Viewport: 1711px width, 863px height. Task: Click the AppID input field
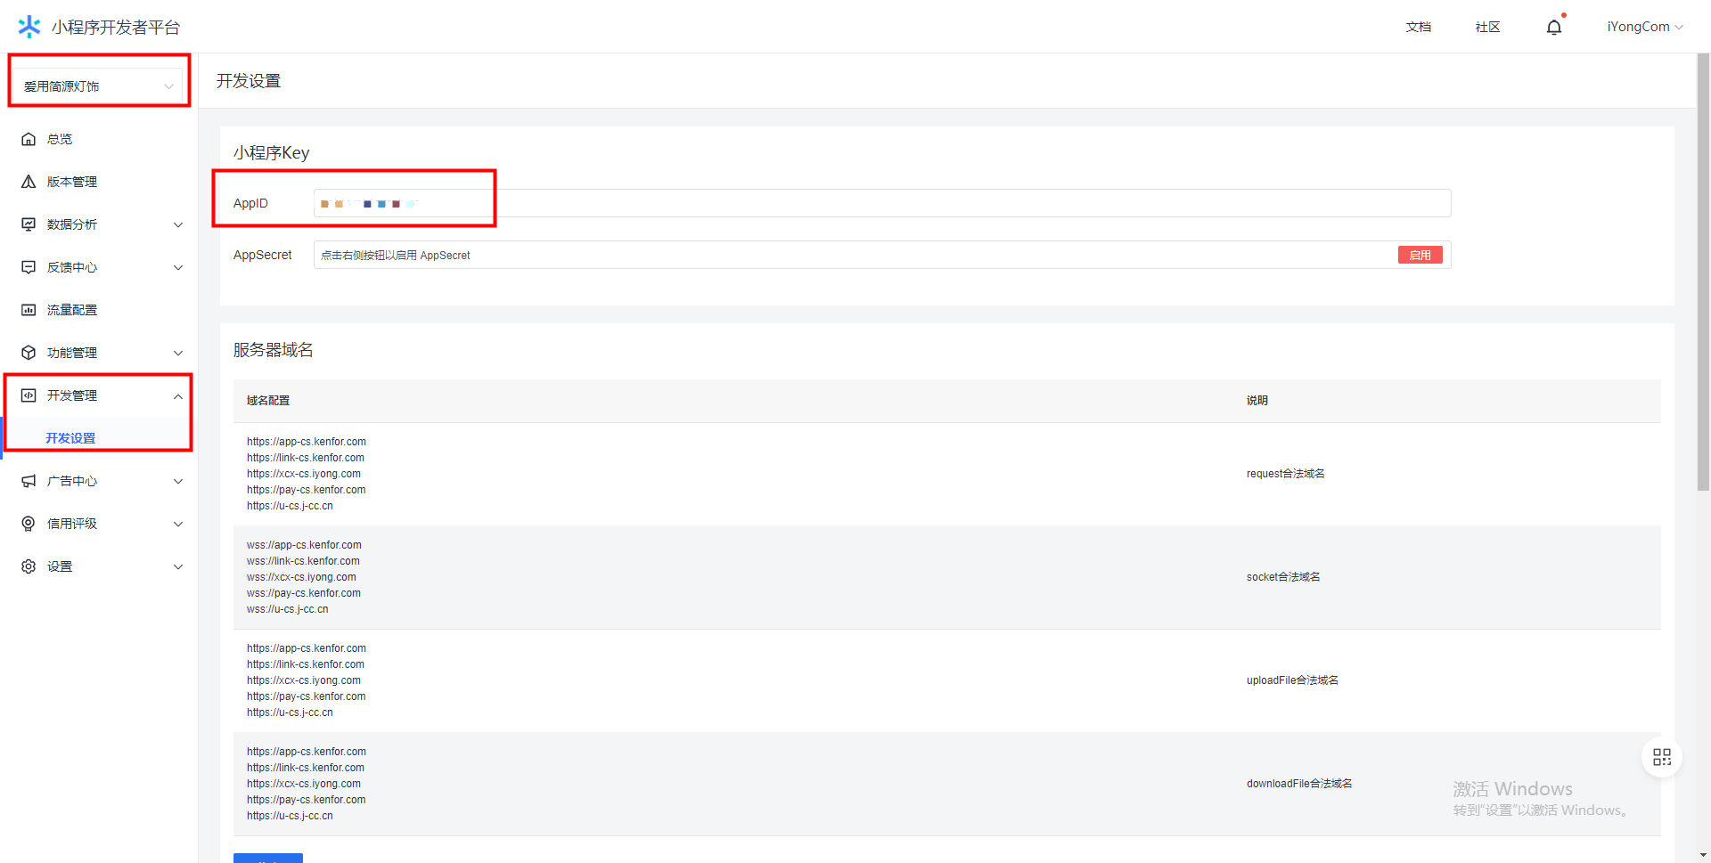click(881, 203)
